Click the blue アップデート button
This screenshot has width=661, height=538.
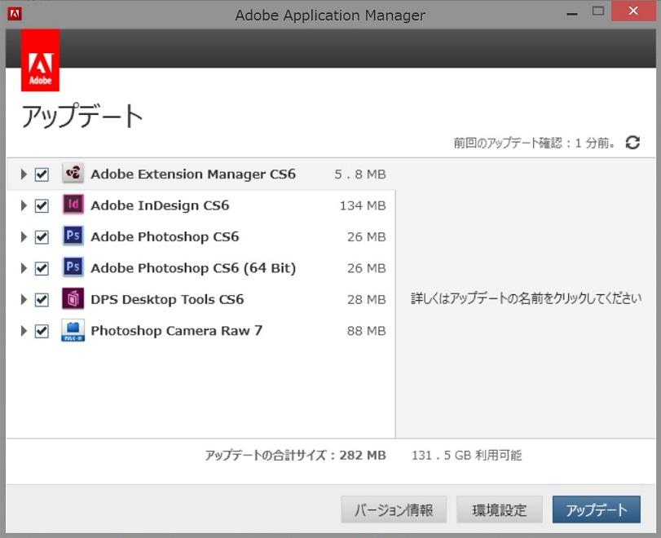[597, 510]
